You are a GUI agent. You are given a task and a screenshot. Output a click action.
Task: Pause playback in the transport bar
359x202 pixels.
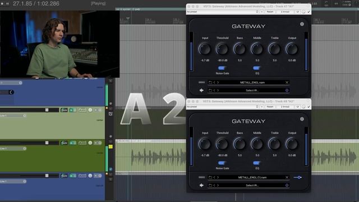coord(7,3)
